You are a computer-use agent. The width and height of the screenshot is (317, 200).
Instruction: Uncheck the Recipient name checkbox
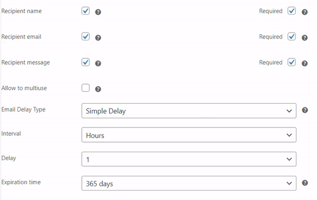click(x=86, y=11)
